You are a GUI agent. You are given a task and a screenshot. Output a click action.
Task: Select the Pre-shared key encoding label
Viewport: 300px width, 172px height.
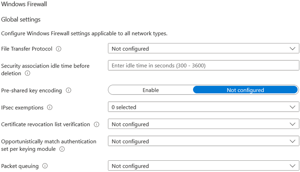pyautogui.click(x=31, y=90)
